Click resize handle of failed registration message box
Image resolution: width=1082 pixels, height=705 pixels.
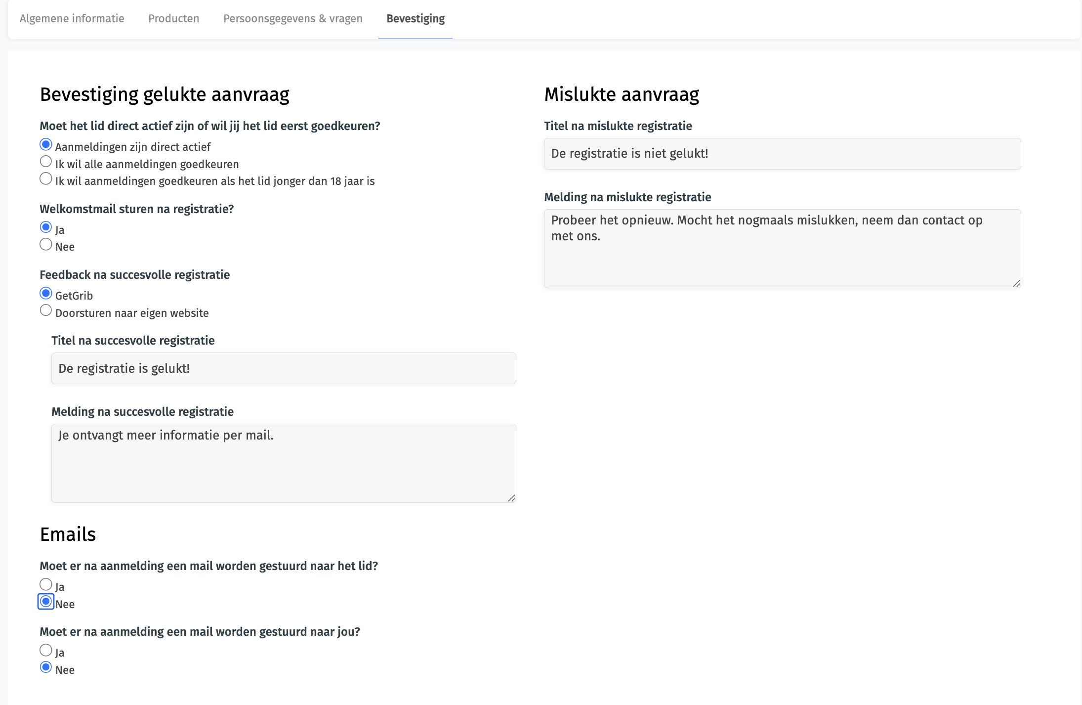pos(1016,284)
